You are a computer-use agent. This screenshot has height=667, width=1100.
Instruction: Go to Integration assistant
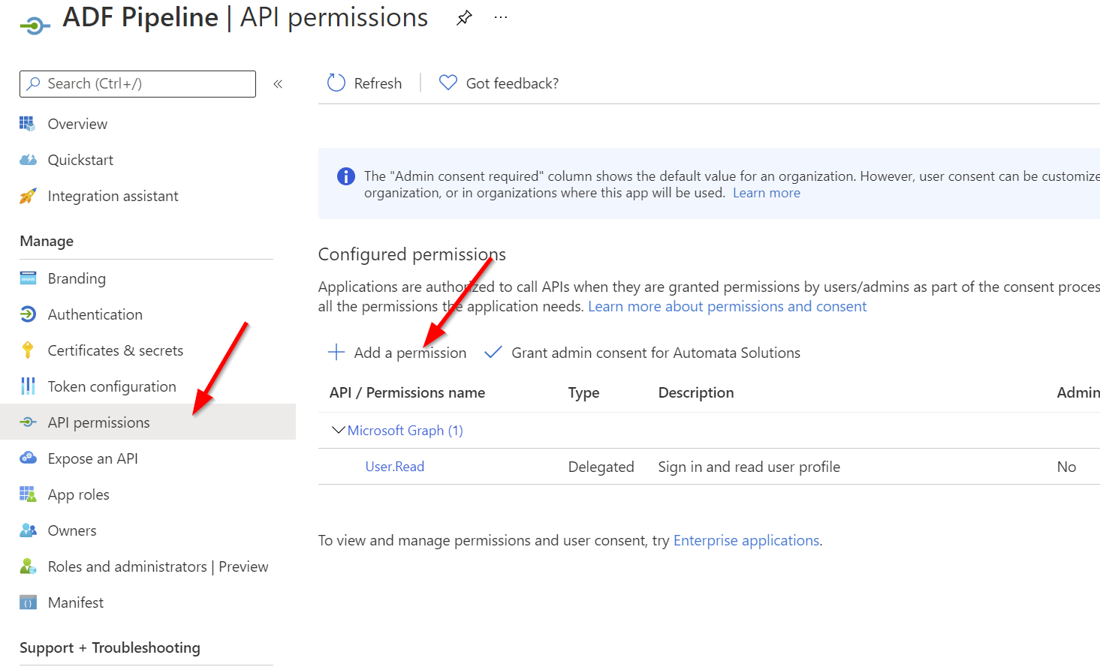(x=113, y=196)
